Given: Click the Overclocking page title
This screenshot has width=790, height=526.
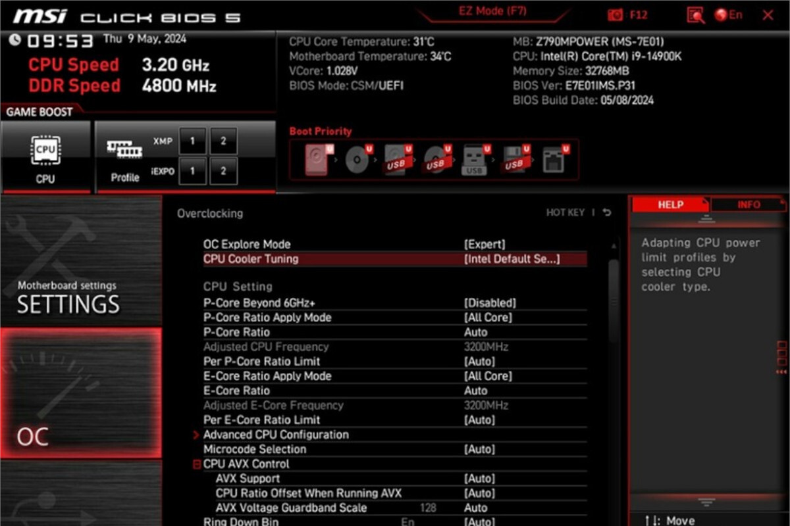Looking at the screenshot, I should click(x=209, y=214).
